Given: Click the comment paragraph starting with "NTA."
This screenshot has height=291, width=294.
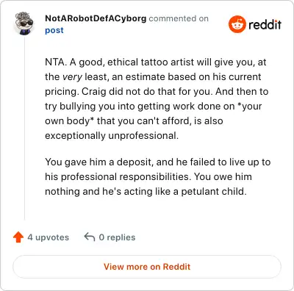Looking at the screenshot, I should coord(157,98).
